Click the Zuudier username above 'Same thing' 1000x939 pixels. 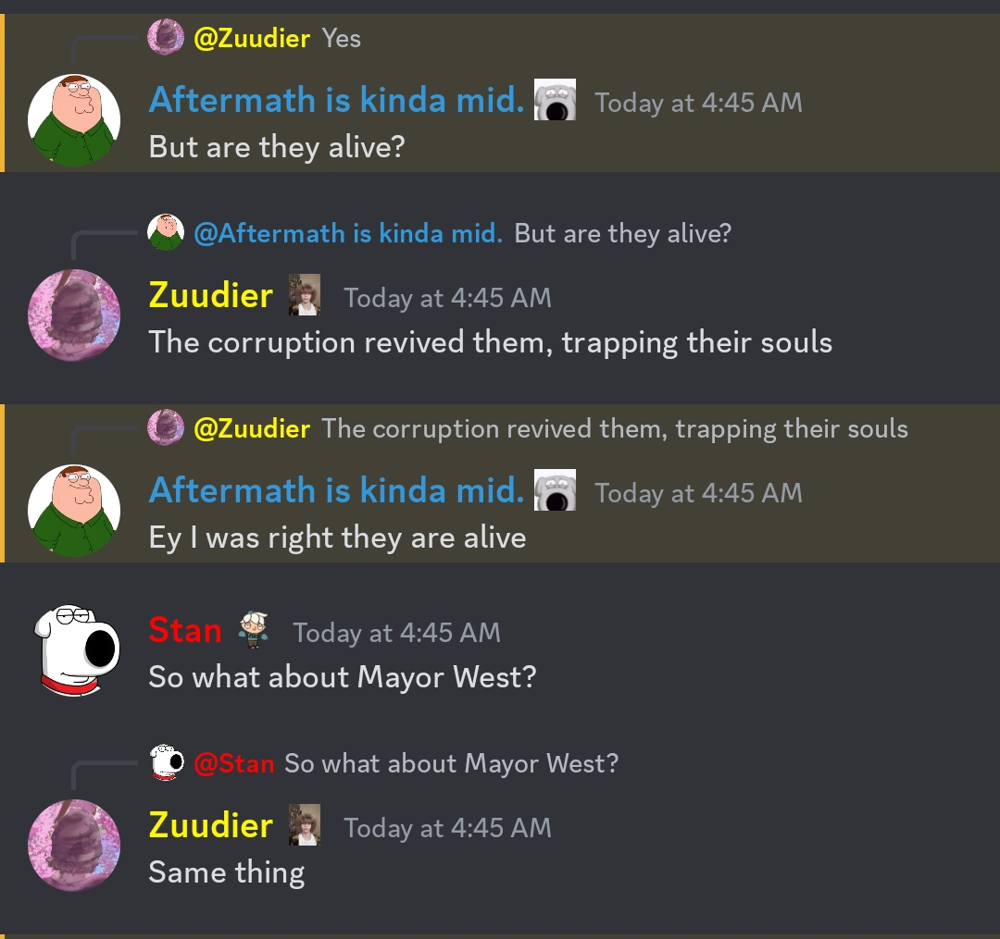point(211,825)
